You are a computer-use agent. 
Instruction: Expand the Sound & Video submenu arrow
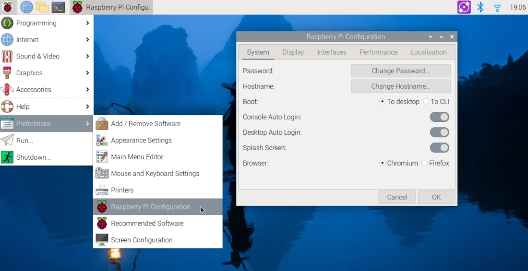(87, 56)
